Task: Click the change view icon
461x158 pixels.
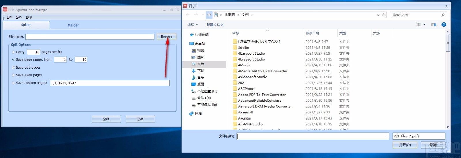Action: pyautogui.click(x=418, y=25)
